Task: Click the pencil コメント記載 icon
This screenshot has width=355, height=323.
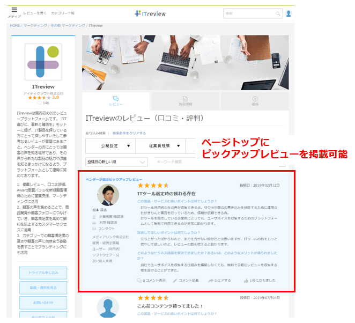Action: pos(175,281)
